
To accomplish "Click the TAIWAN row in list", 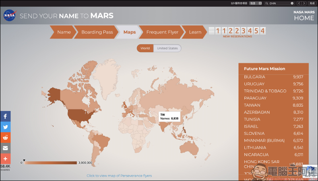I will pos(273,105).
